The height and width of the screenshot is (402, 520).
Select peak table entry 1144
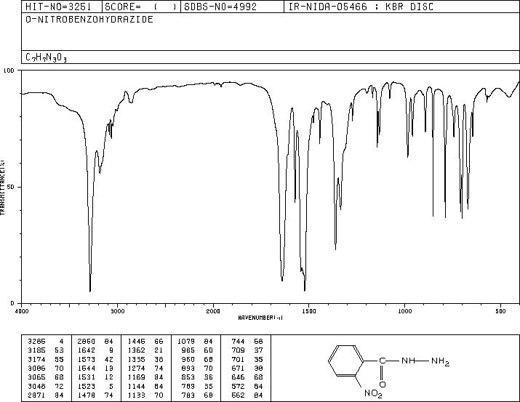(x=136, y=386)
